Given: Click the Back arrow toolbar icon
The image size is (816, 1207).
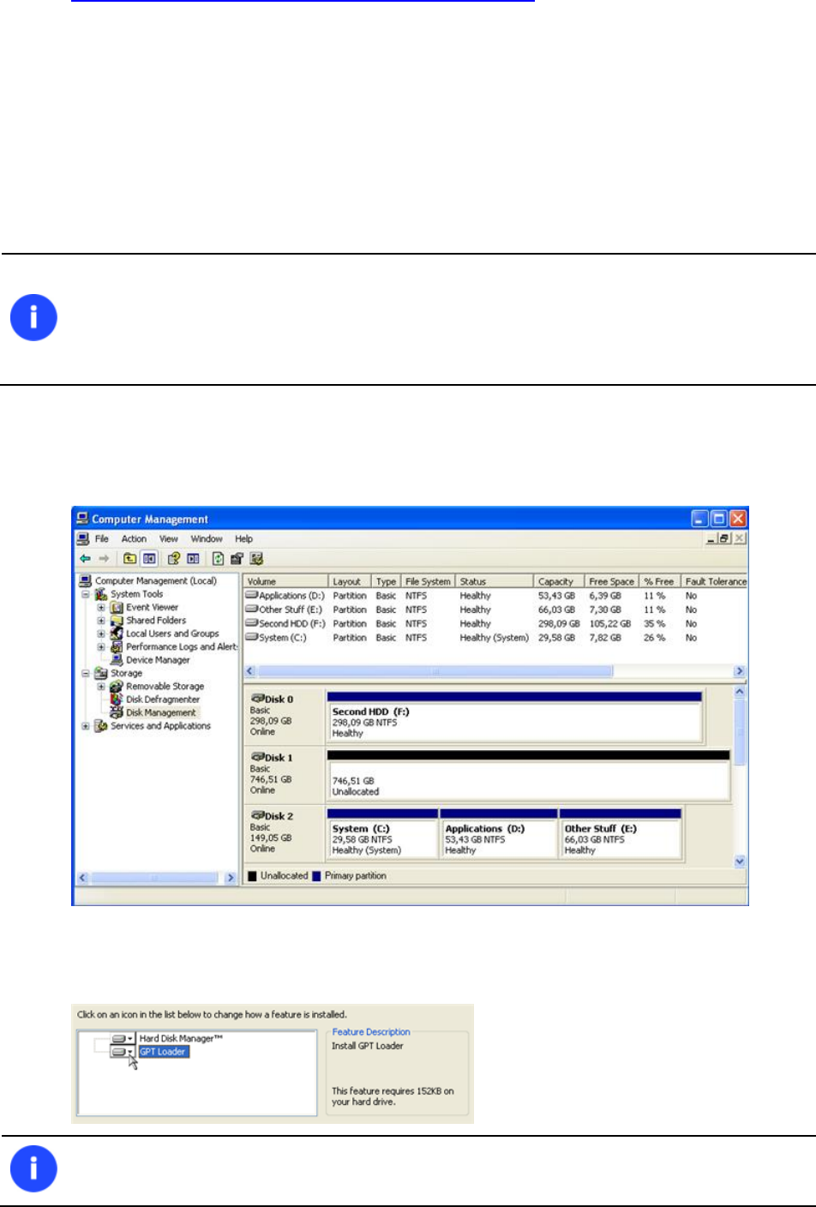Looking at the screenshot, I should [85, 559].
